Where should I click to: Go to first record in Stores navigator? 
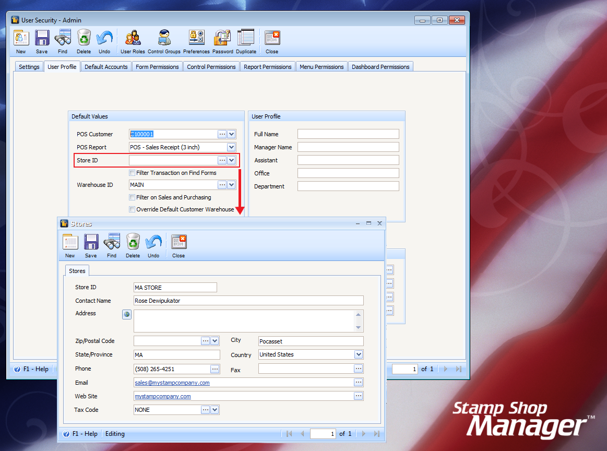coord(289,434)
